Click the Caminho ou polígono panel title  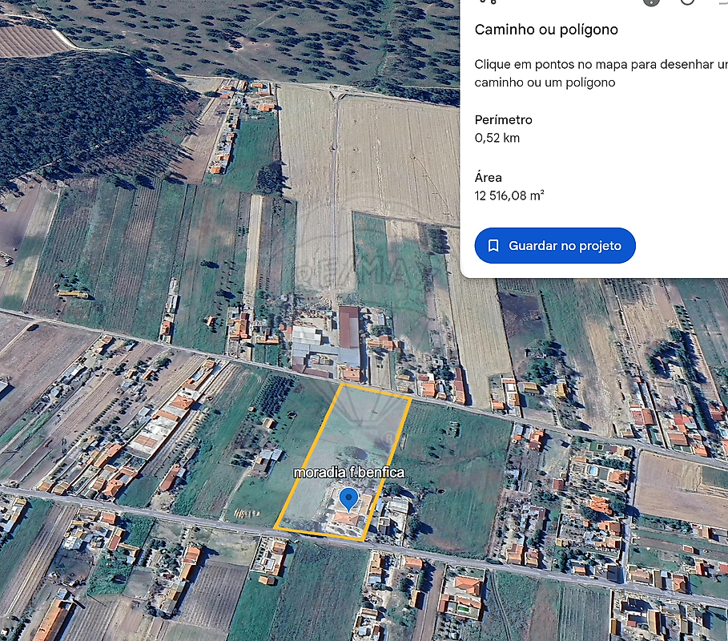pyautogui.click(x=546, y=30)
